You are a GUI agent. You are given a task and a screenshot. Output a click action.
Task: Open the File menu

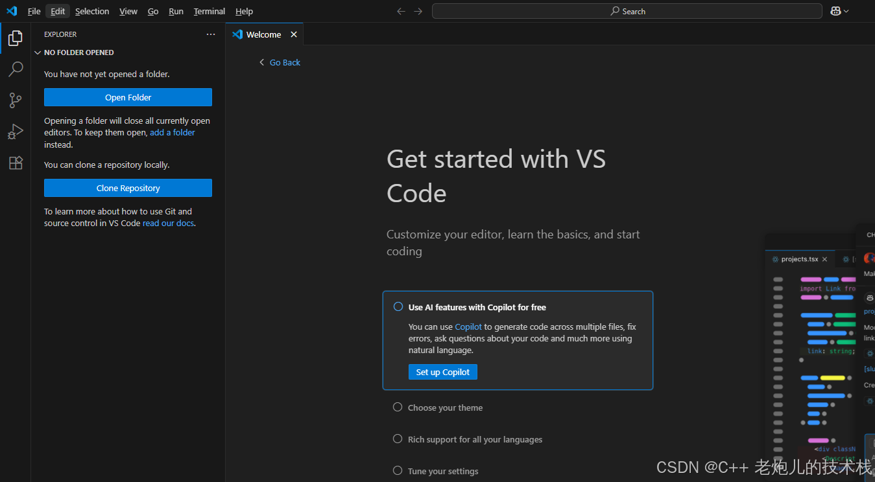pos(34,11)
